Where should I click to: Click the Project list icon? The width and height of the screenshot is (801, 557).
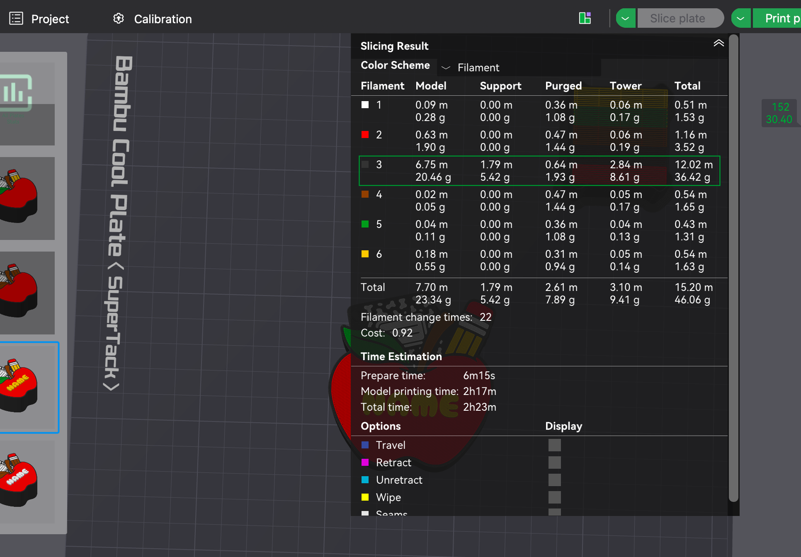coord(16,19)
